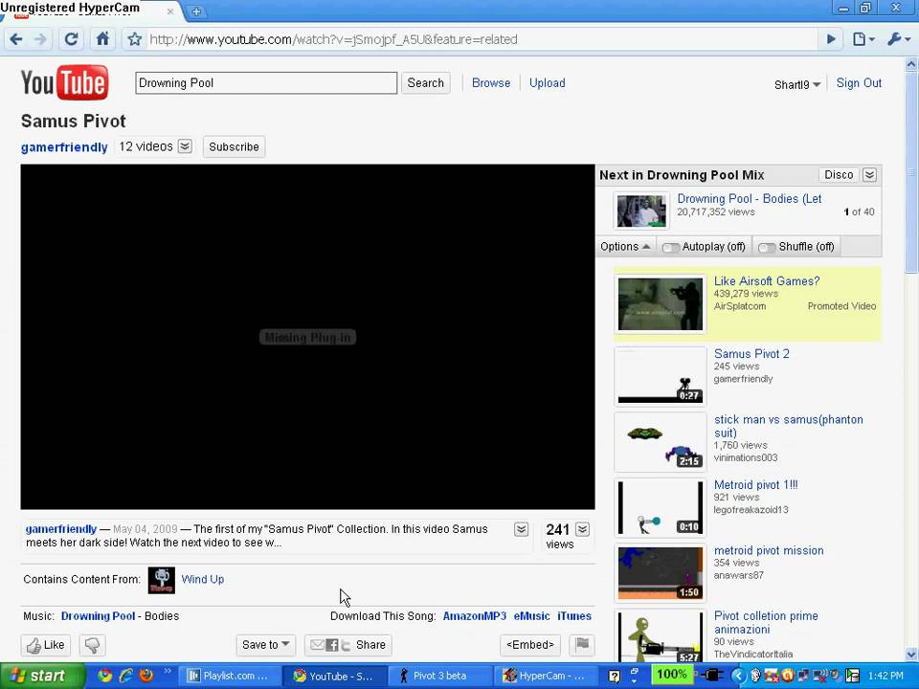Switch to the HyperCam taskbar window
This screenshot has width=919, height=689.
(x=544, y=676)
